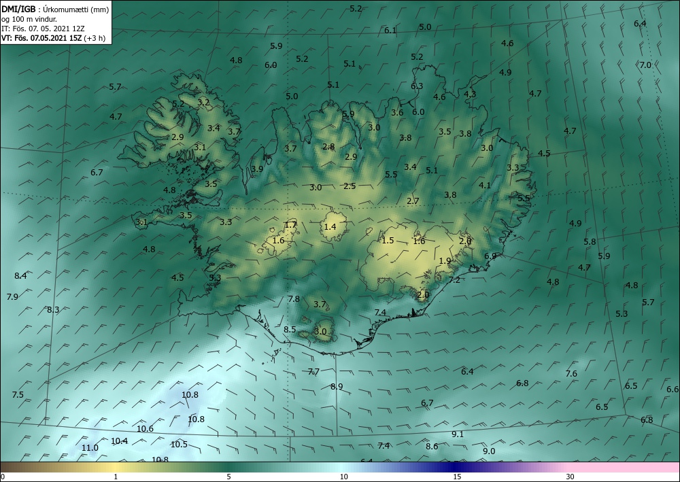Image resolution: width=680 pixels, height=482 pixels.
Task: Click the 10.6 value on the map
Action: click(x=145, y=429)
